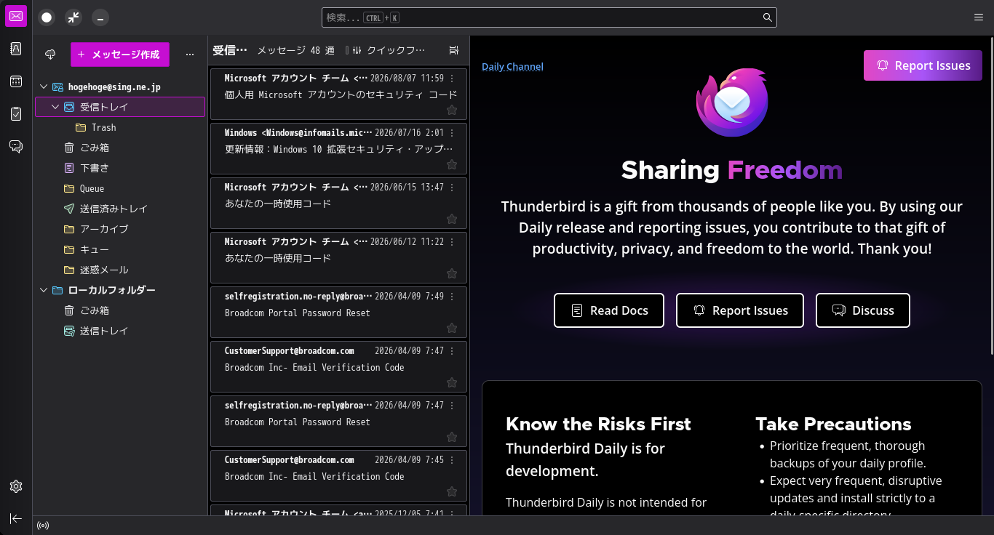Select the アーカイブ archive folder
Image resolution: width=994 pixels, height=535 pixels.
[x=120, y=229]
